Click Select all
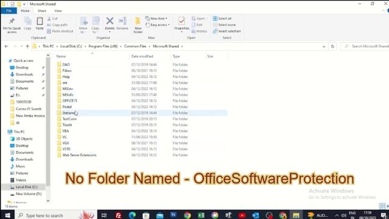Screen dimensions: 389x219 [x=222, y=19]
